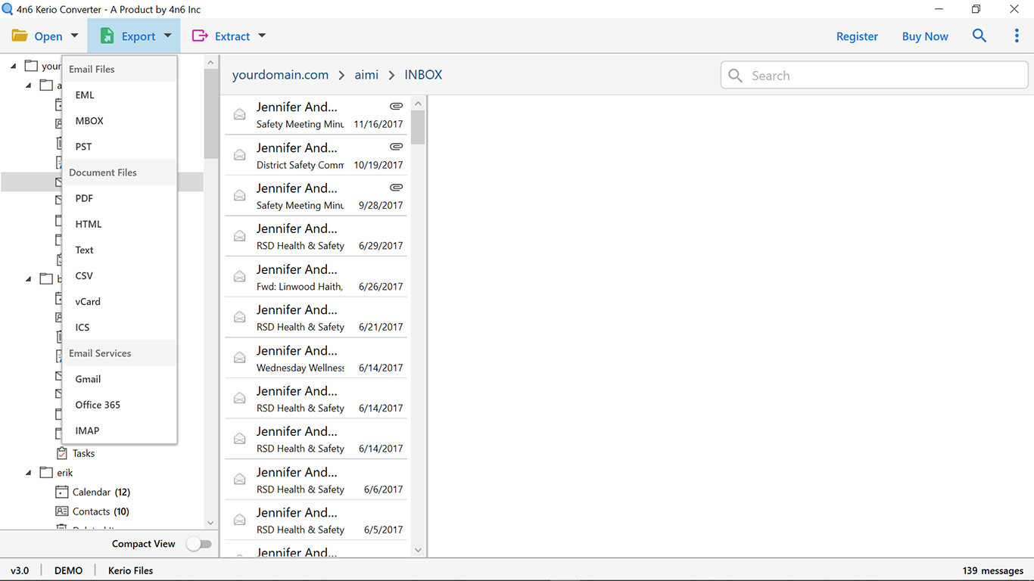The width and height of the screenshot is (1034, 581).
Task: Click into the Search input field
Action: pyautogui.click(x=874, y=75)
